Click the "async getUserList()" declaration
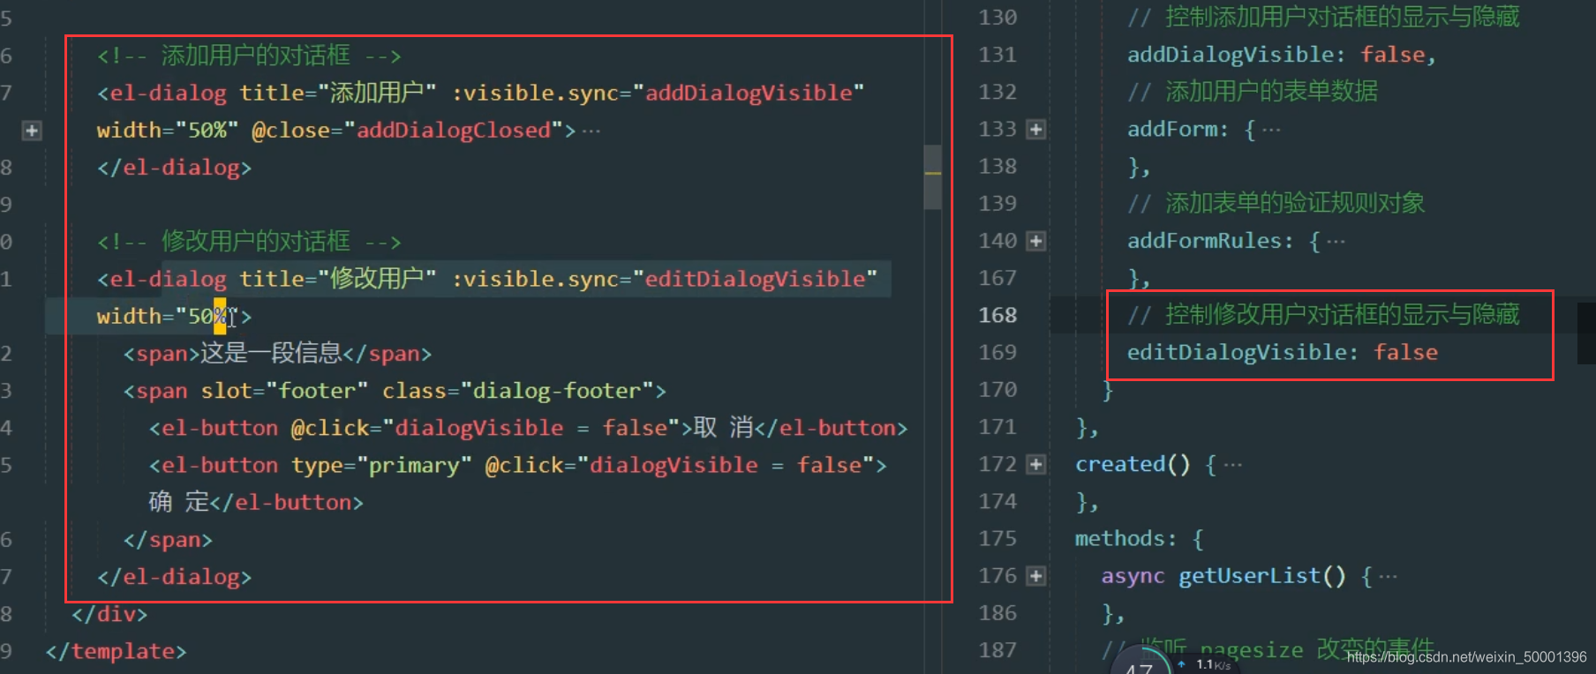The width and height of the screenshot is (1596, 674). point(1223,576)
